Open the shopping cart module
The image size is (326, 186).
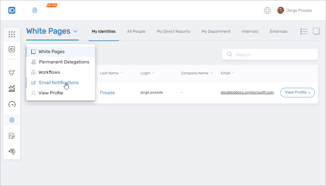pos(11,73)
